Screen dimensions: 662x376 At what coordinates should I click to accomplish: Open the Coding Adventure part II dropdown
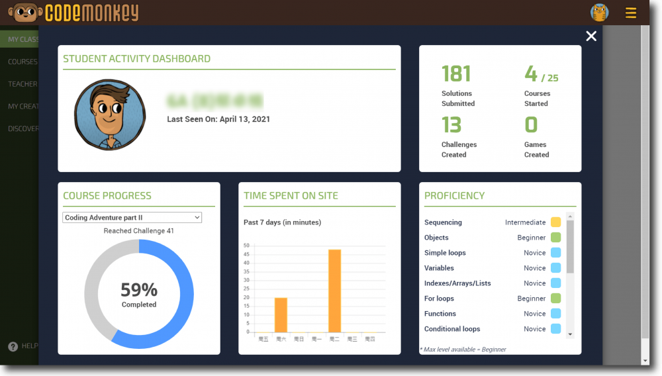132,217
